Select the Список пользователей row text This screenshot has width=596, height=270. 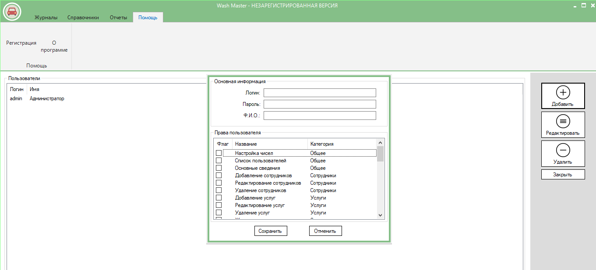pyautogui.click(x=261, y=161)
